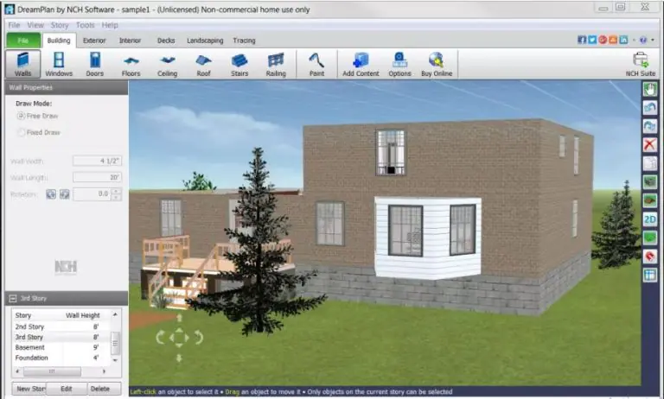Click the Google Plus share icon

pos(603,40)
